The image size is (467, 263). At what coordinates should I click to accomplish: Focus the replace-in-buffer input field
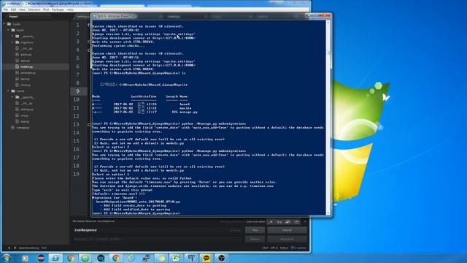(x=158, y=239)
